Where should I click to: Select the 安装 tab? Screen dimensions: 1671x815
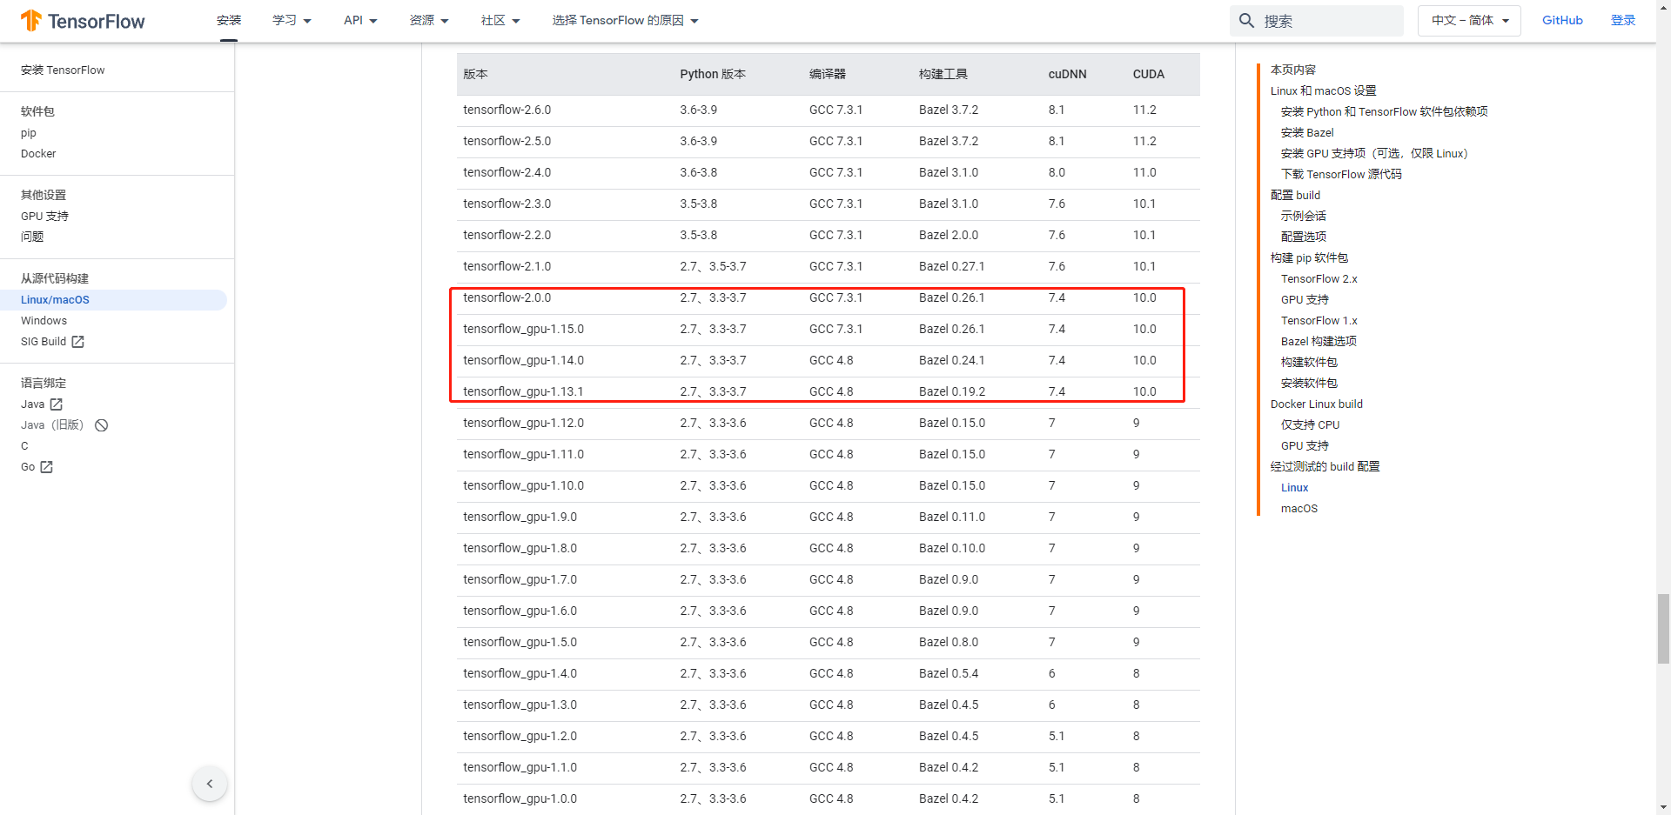point(229,21)
